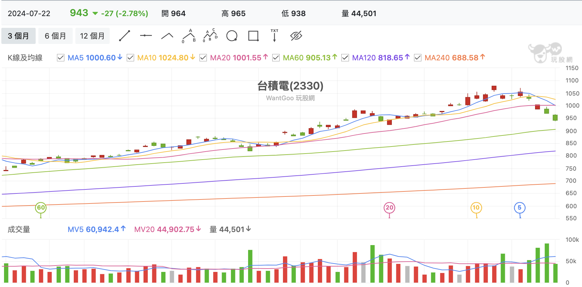582x287 pixels.
Task: Click the chart title 台積電(2330)
Action: 290,86
